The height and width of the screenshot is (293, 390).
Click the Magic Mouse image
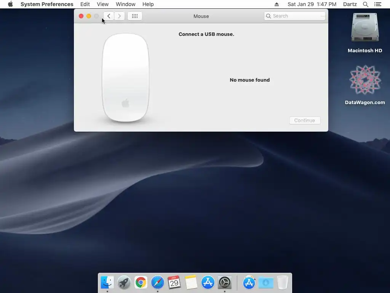(126, 77)
